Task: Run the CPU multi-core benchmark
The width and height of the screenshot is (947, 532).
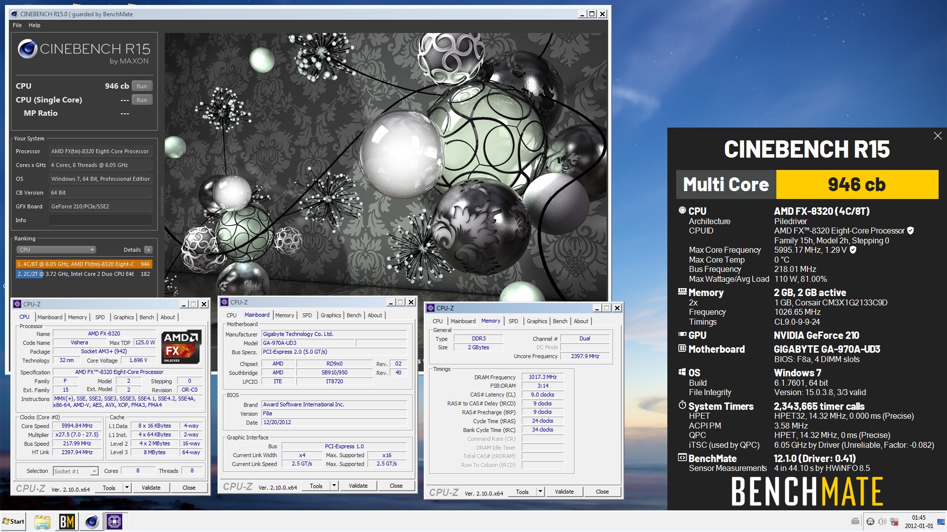Action: (x=142, y=86)
